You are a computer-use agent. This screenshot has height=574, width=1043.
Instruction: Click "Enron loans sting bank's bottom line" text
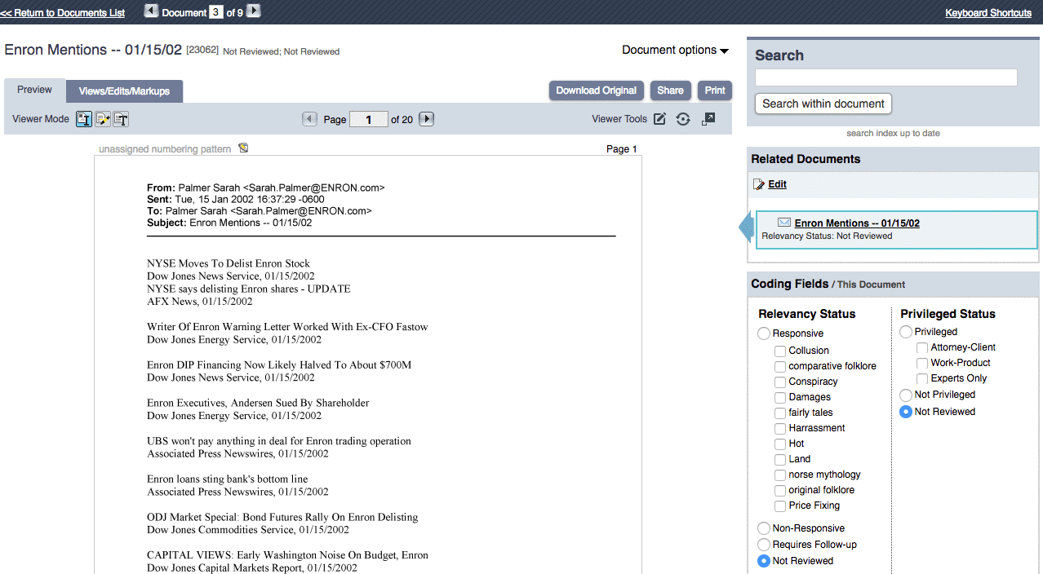(227, 479)
